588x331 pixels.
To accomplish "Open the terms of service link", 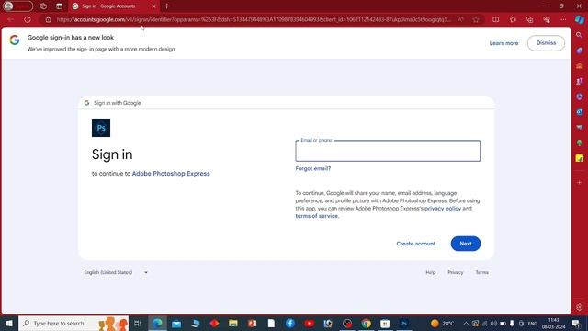I will pos(316,216).
